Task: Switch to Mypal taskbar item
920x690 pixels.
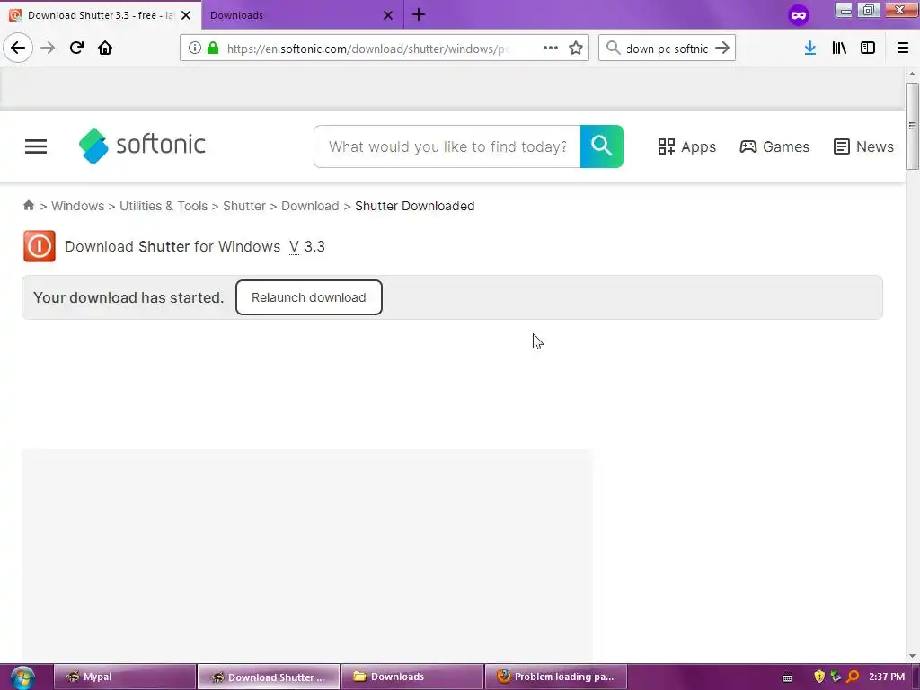Action: (124, 677)
